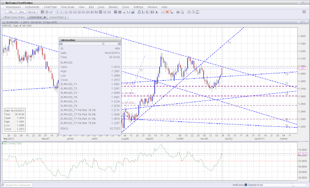
Task: Close the Karunakar workspace tab
Action: click(x=45, y=17)
